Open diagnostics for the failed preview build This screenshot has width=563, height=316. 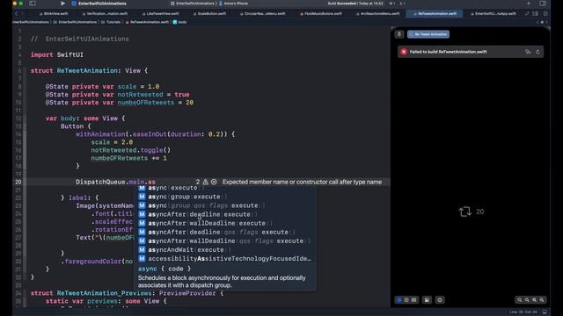click(528, 52)
